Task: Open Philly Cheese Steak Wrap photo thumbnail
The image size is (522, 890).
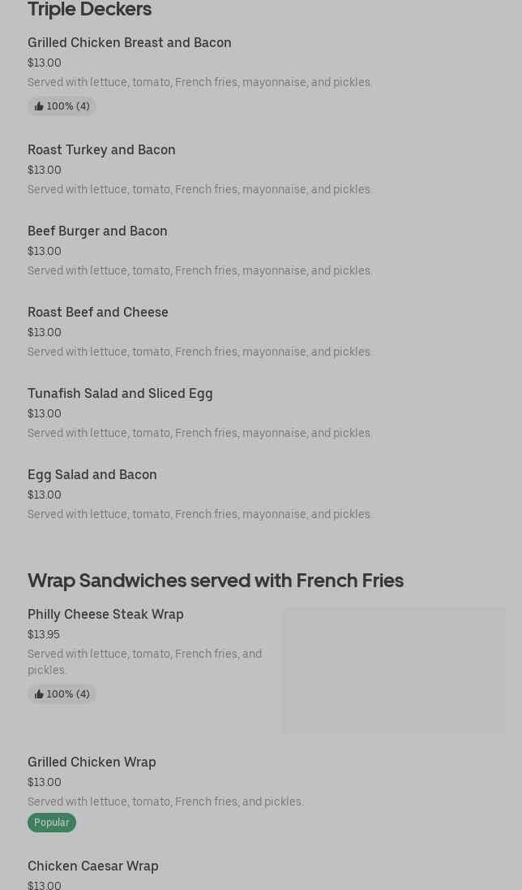Action: [x=393, y=670]
